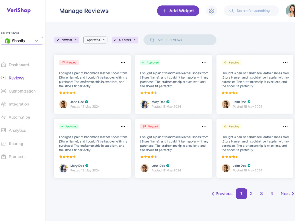This screenshot has width=295, height=221.
Task: Go to Dashboard in the sidebar
Action: pyautogui.click(x=19, y=65)
